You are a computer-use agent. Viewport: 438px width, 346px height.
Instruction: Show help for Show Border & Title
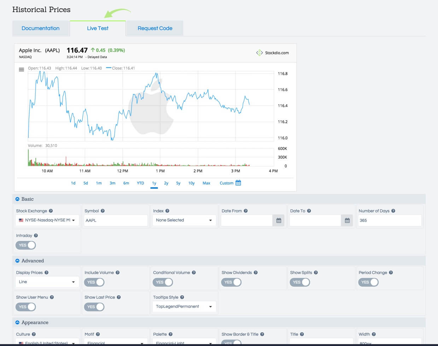(x=262, y=334)
